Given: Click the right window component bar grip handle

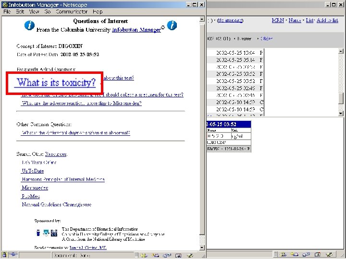Looking at the screenshot, I should click(276, 255).
